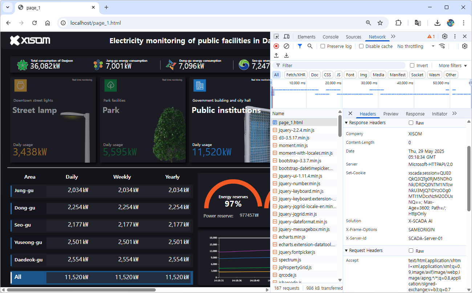Image resolution: width=472 pixels, height=293 pixels.
Task: Stop recording network log
Action: tap(276, 46)
